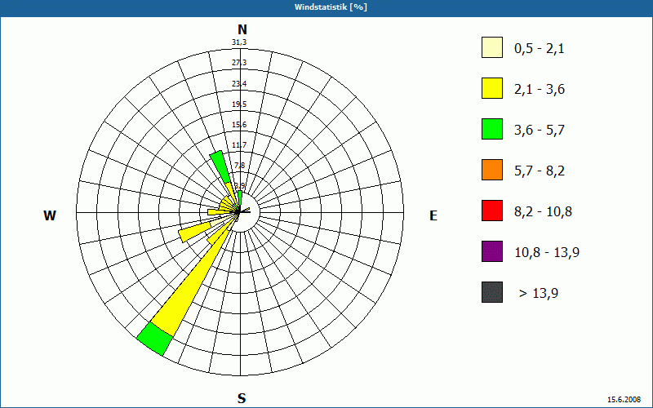Click the 'Windstatistik [%]' title
Image resolution: width=653 pixels, height=408 pixels.
(331, 7)
